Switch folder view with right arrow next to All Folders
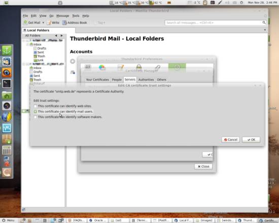The image size is (279, 223). click(61, 35)
